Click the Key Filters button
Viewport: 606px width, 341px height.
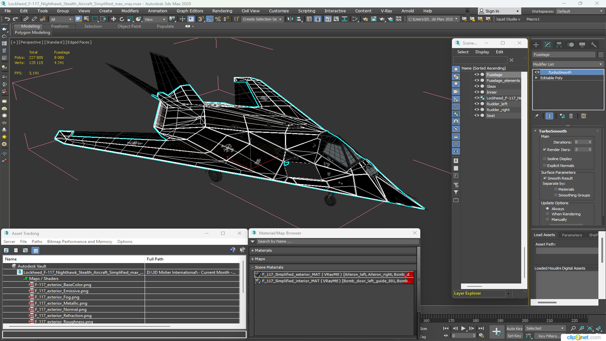550,336
